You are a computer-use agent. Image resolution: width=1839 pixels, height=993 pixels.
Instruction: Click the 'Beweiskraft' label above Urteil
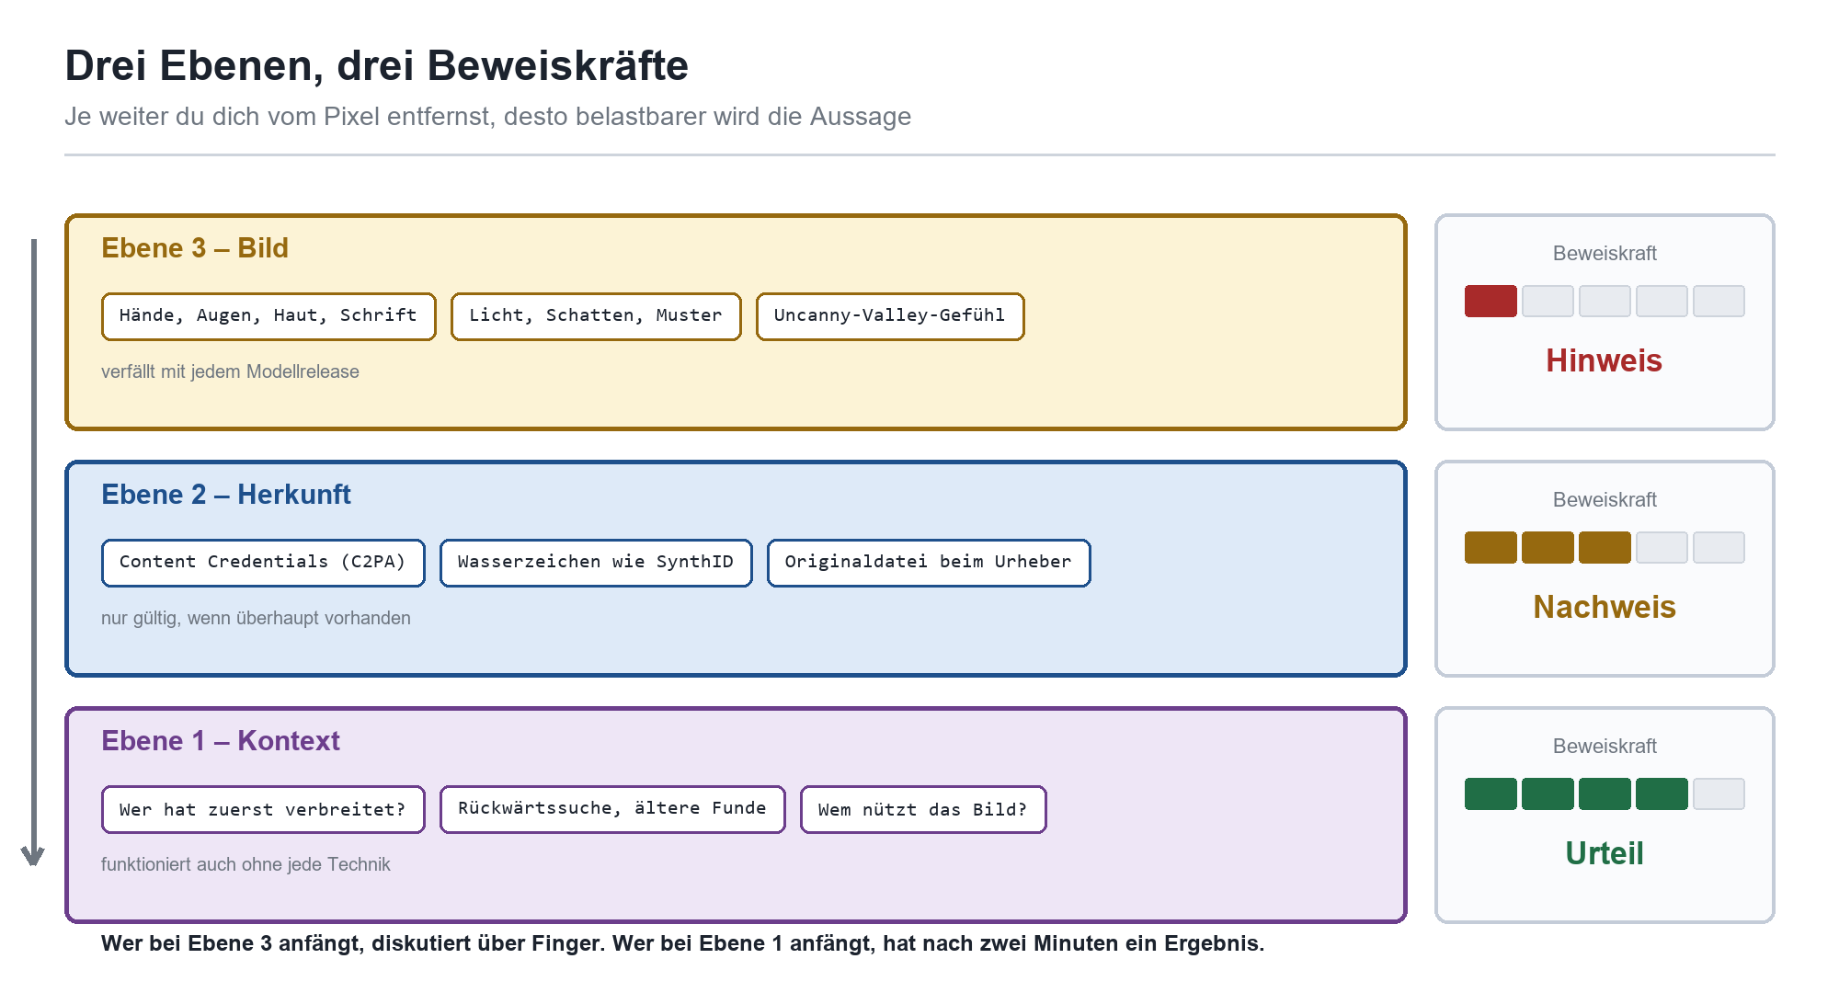click(x=1605, y=747)
